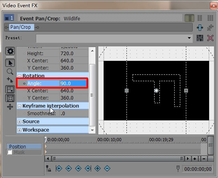
Task: Click the Create Keyframe plus diamond button
Action: point(98,168)
